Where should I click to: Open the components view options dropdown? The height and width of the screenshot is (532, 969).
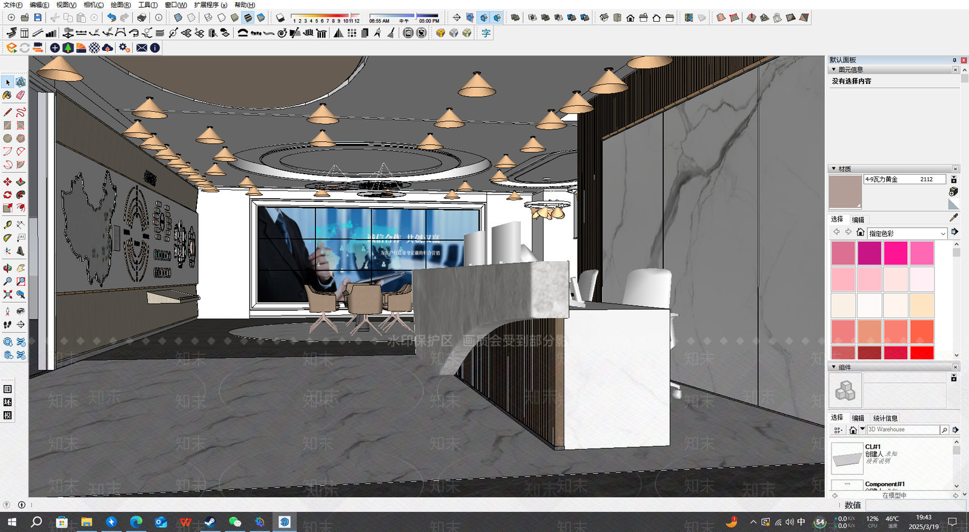pyautogui.click(x=838, y=430)
